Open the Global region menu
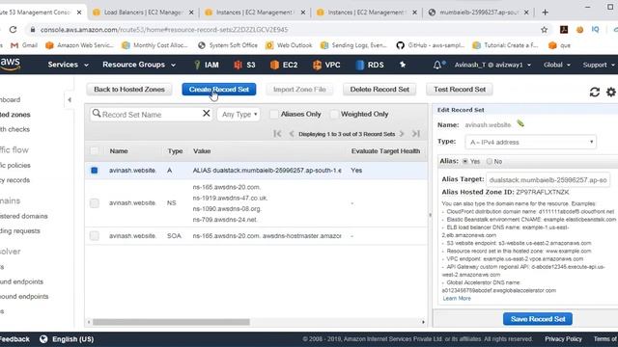 tap(556, 65)
